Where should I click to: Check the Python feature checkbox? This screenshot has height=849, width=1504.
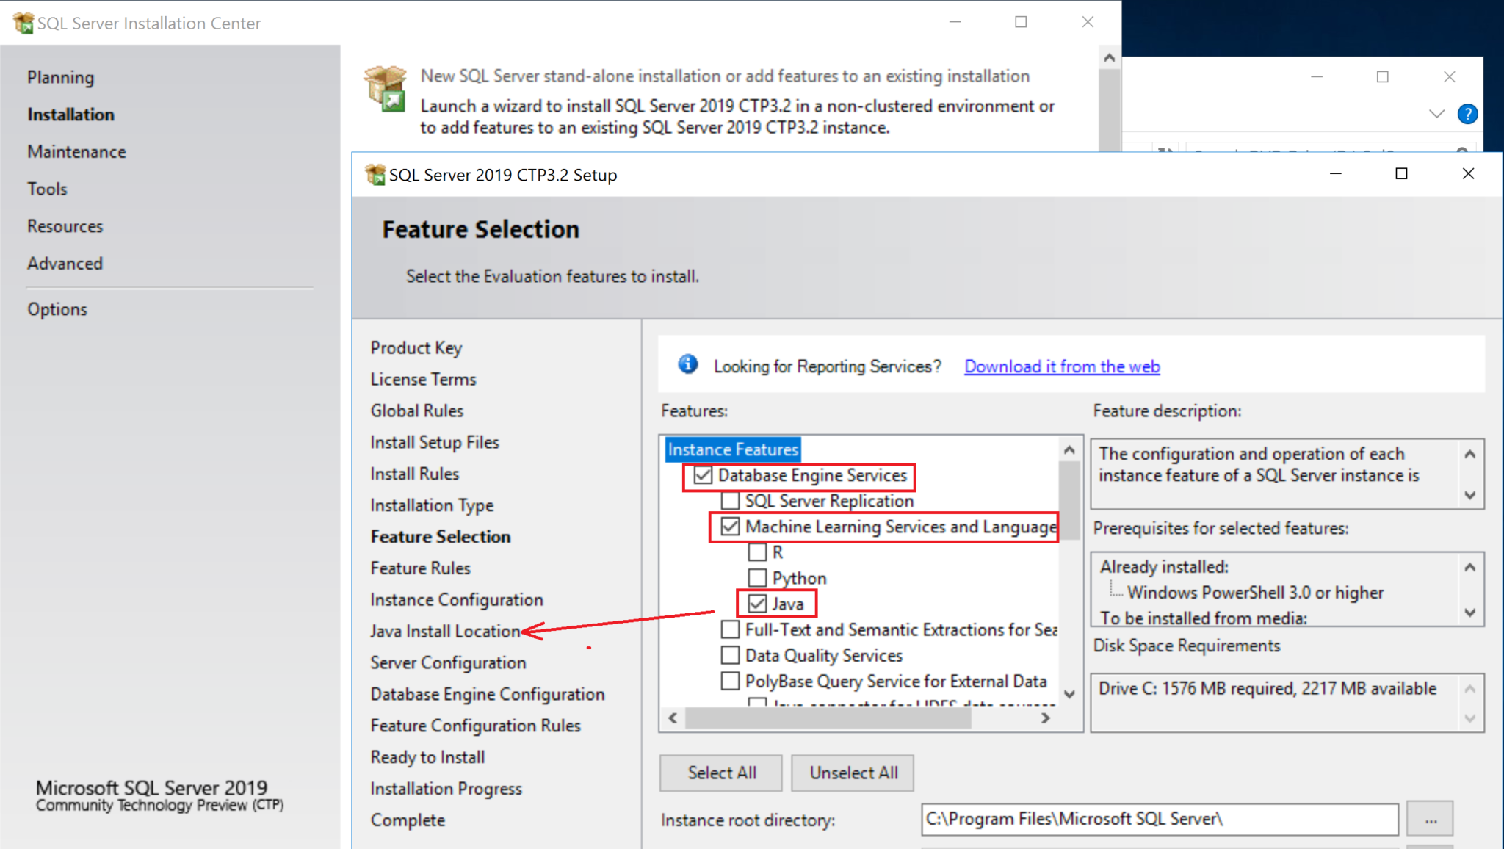point(757,578)
